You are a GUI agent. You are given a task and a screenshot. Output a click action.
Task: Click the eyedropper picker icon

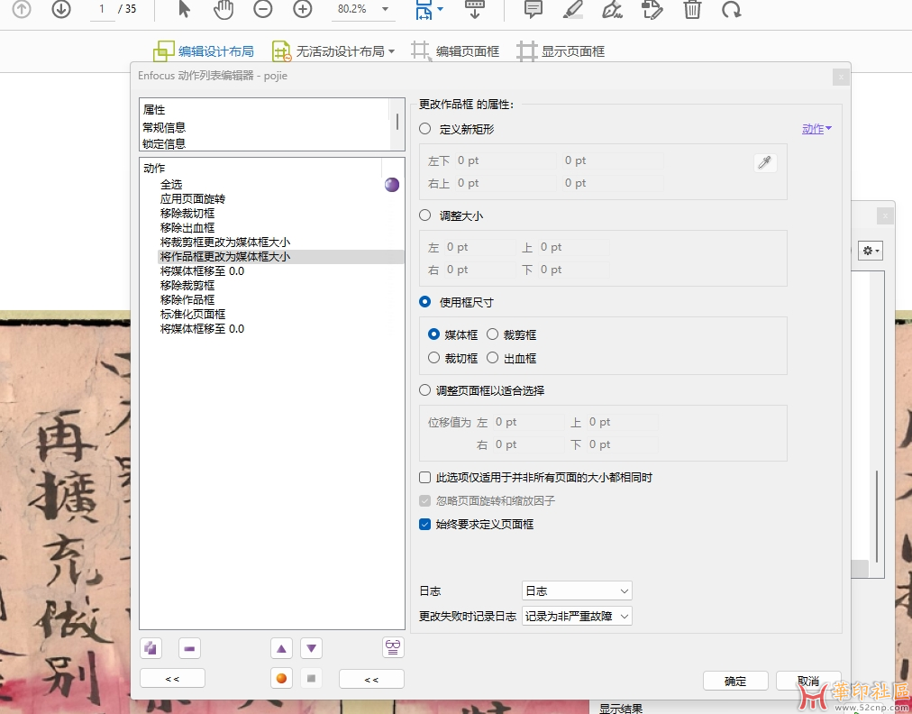pyautogui.click(x=765, y=162)
